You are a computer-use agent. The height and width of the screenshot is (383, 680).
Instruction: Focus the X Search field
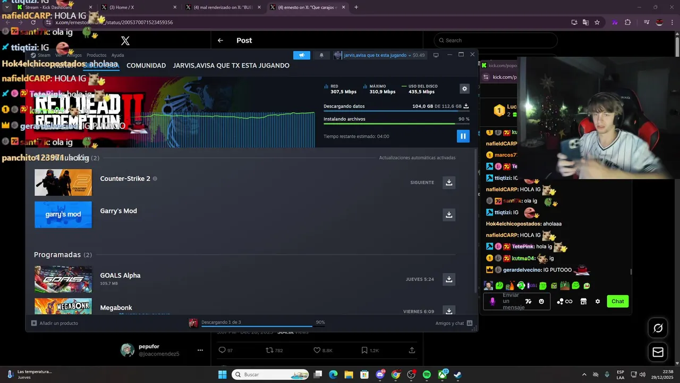coord(496,40)
